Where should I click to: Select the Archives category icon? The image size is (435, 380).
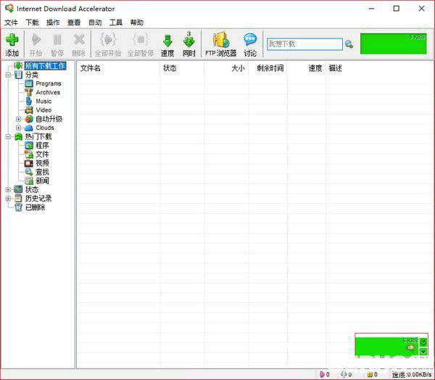point(29,92)
